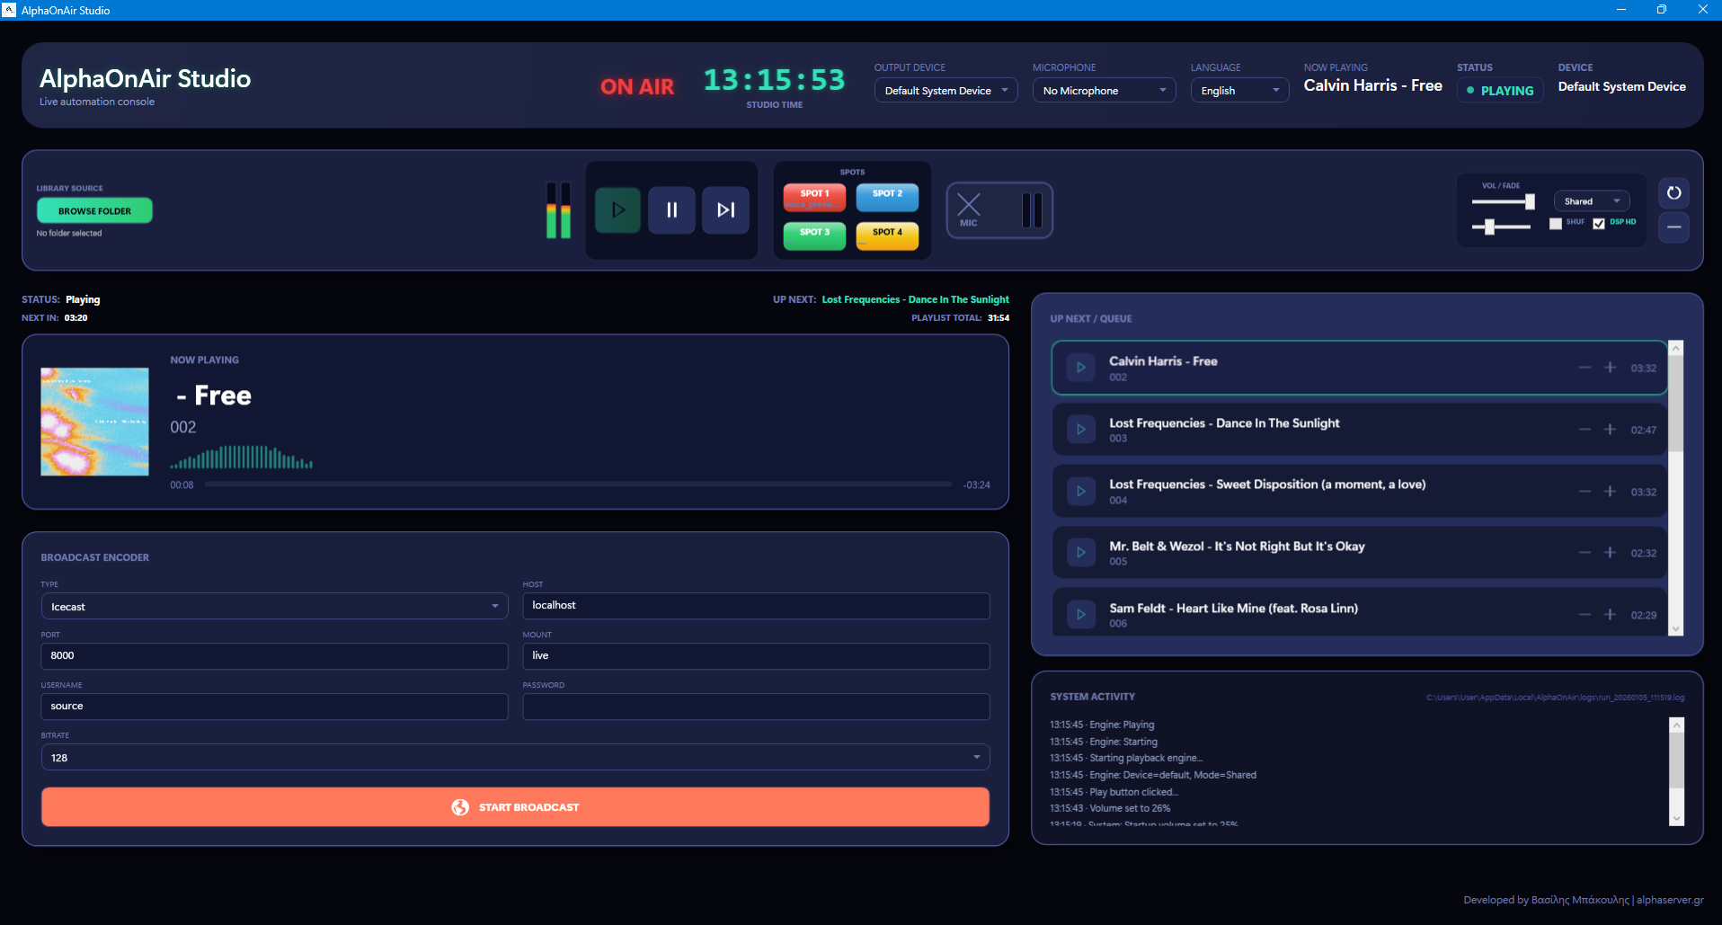Screen dimensions: 1722x925
Task: Click the circular reset icon beside VOL/FADE panel
Action: pos(1673,192)
